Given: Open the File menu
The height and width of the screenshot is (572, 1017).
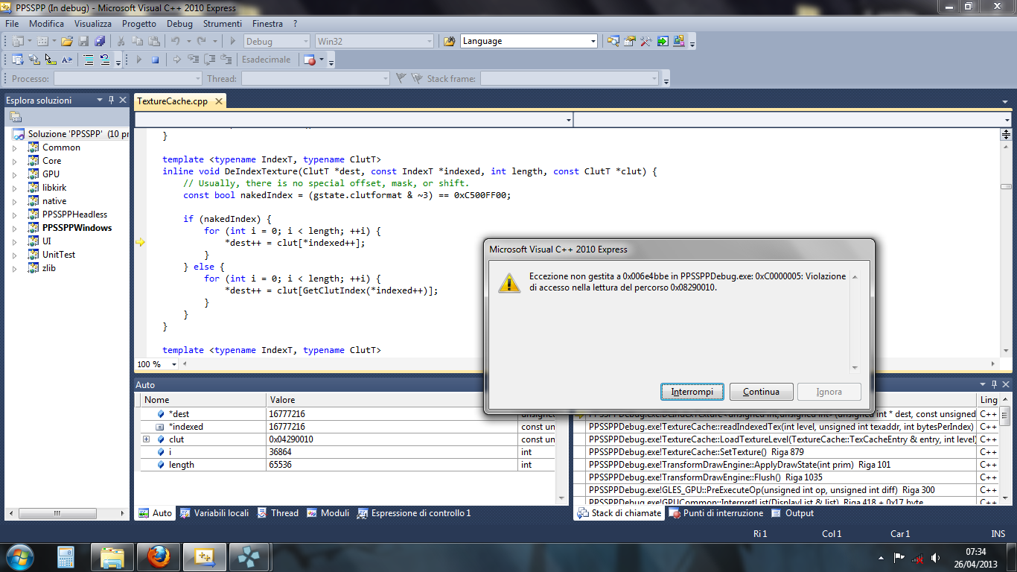Looking at the screenshot, I should [12, 24].
